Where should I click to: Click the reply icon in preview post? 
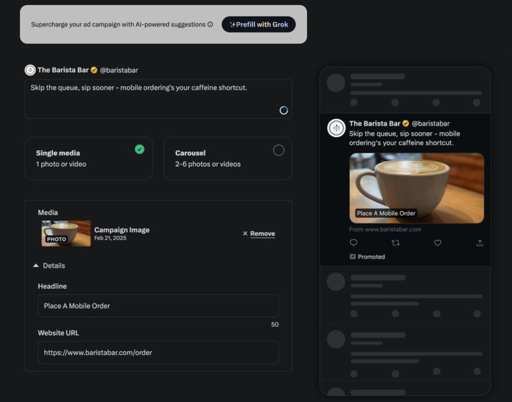(353, 242)
